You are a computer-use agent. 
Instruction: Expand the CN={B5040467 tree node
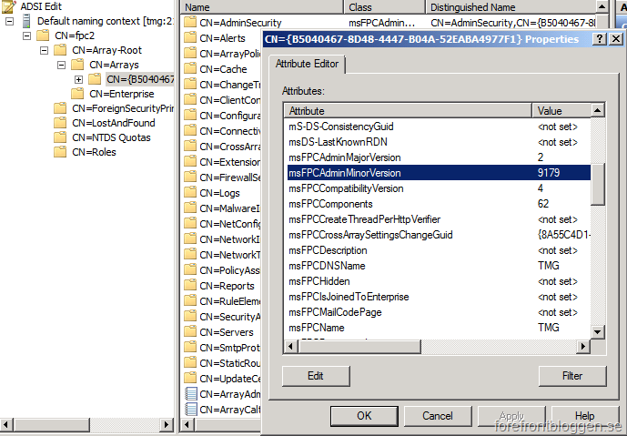tap(78, 79)
